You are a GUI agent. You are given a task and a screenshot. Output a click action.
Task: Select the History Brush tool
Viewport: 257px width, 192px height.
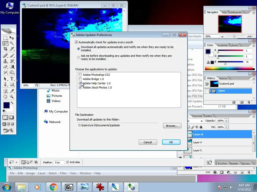(12, 61)
